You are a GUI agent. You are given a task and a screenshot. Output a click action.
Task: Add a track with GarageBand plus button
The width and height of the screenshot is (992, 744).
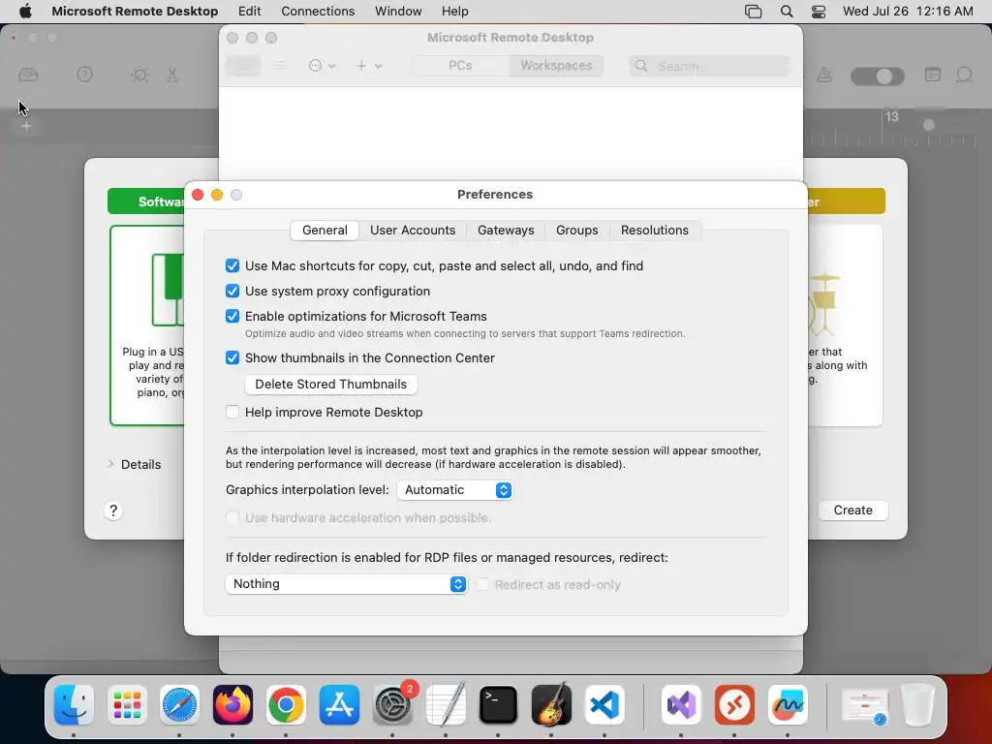[26, 127]
